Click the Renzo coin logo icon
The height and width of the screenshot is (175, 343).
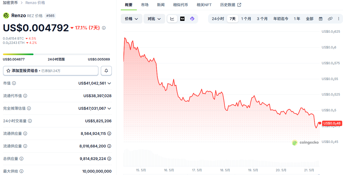coord(6,16)
